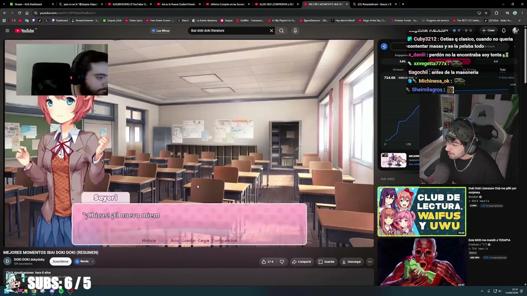Start voice search with the microphone icon
The image size is (527, 296).
295,30
